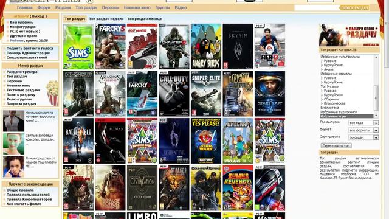
Task: Open Форум in the top navigation
Action: [x=44, y=7]
